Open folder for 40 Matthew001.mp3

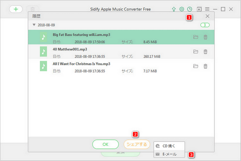pyautogui.click(x=195, y=51)
